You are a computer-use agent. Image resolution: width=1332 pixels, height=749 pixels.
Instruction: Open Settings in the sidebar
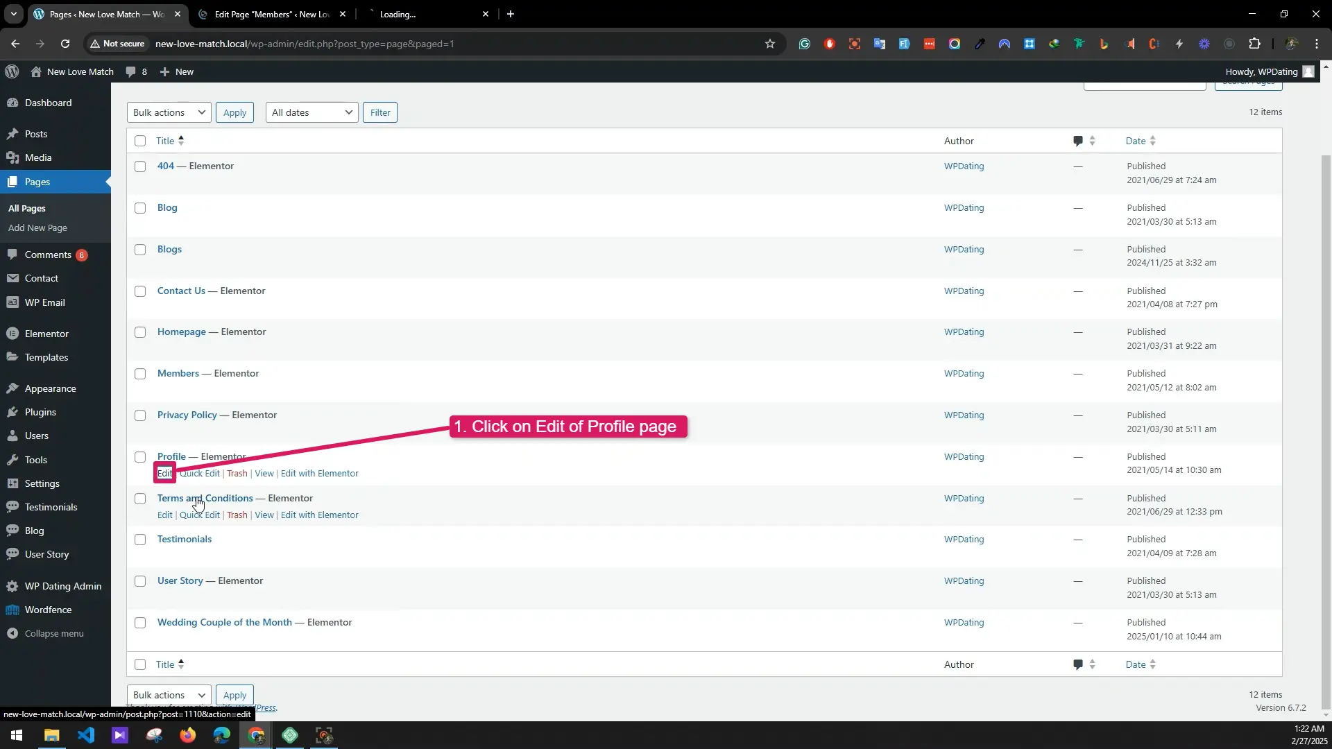[x=42, y=483]
